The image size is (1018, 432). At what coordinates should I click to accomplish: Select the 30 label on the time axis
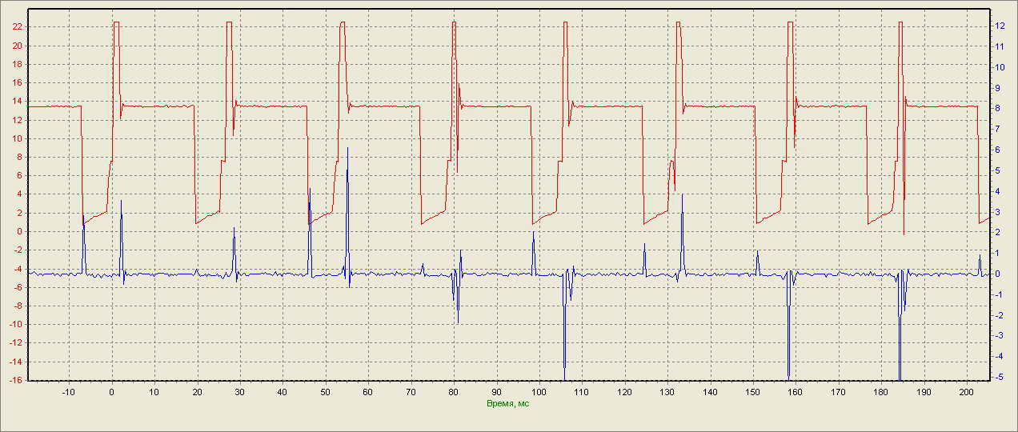click(x=239, y=393)
